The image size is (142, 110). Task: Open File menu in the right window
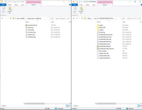tap(75, 5)
